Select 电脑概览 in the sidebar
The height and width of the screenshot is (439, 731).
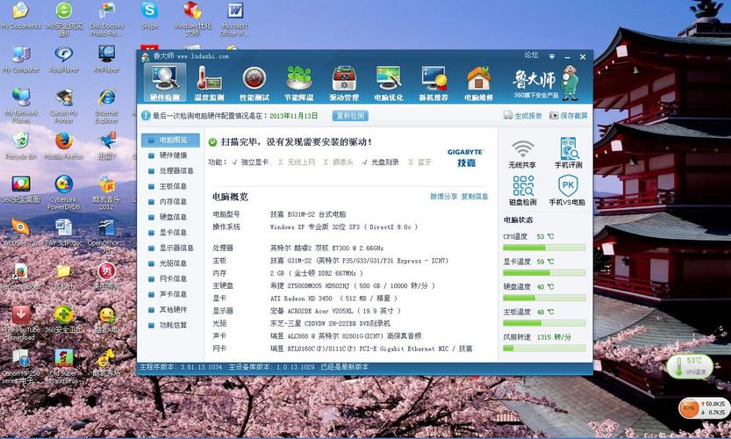170,140
